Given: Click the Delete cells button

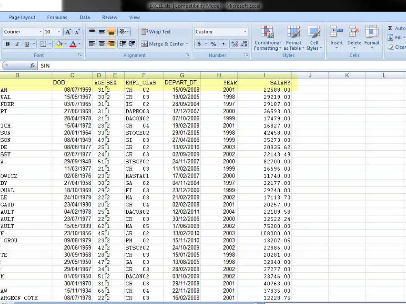Looking at the screenshot, I should click(354, 38).
